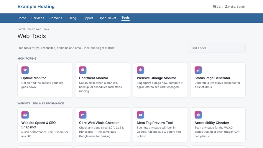Image resolution: width=263 pixels, height=148 pixels.
Task: Open the Meta Tag Preview Tool title
Action: [x=155, y=123]
